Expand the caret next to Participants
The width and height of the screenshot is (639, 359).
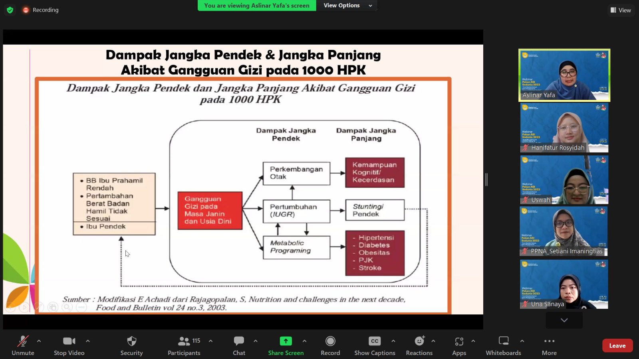(210, 341)
